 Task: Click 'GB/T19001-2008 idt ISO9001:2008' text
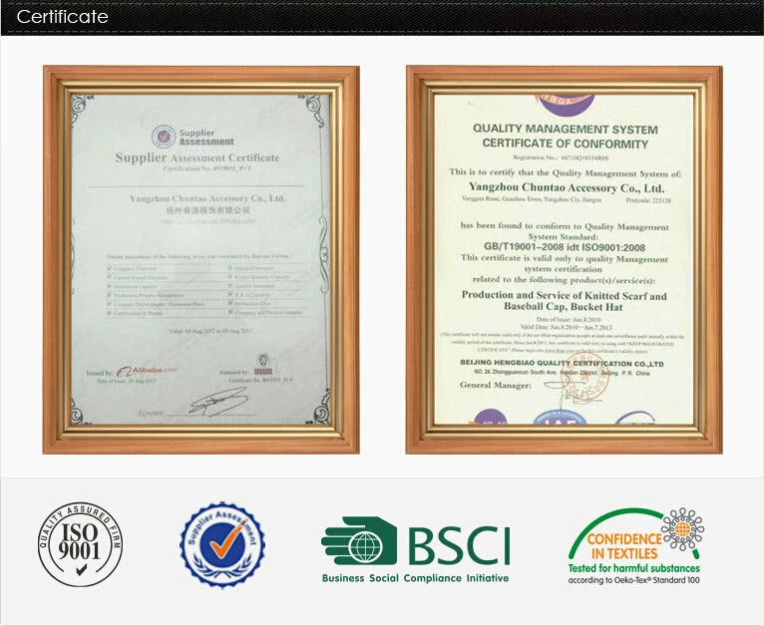pos(565,247)
